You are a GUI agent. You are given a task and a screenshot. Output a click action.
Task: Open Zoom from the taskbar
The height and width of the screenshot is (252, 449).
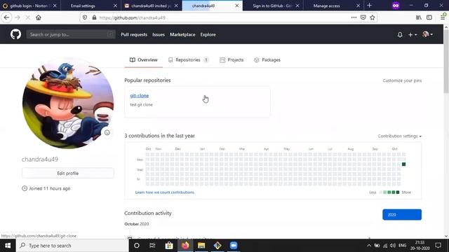[x=234, y=246]
